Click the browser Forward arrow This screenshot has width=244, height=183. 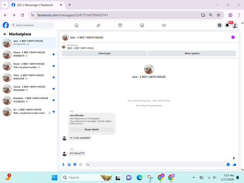click(14, 15)
